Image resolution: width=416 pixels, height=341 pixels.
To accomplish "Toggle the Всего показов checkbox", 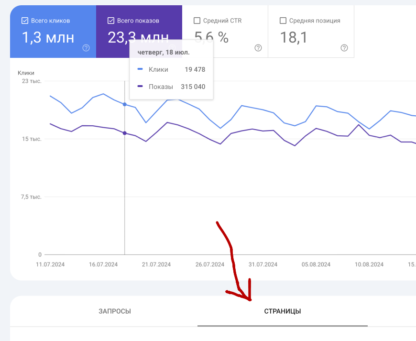I will coord(111,21).
